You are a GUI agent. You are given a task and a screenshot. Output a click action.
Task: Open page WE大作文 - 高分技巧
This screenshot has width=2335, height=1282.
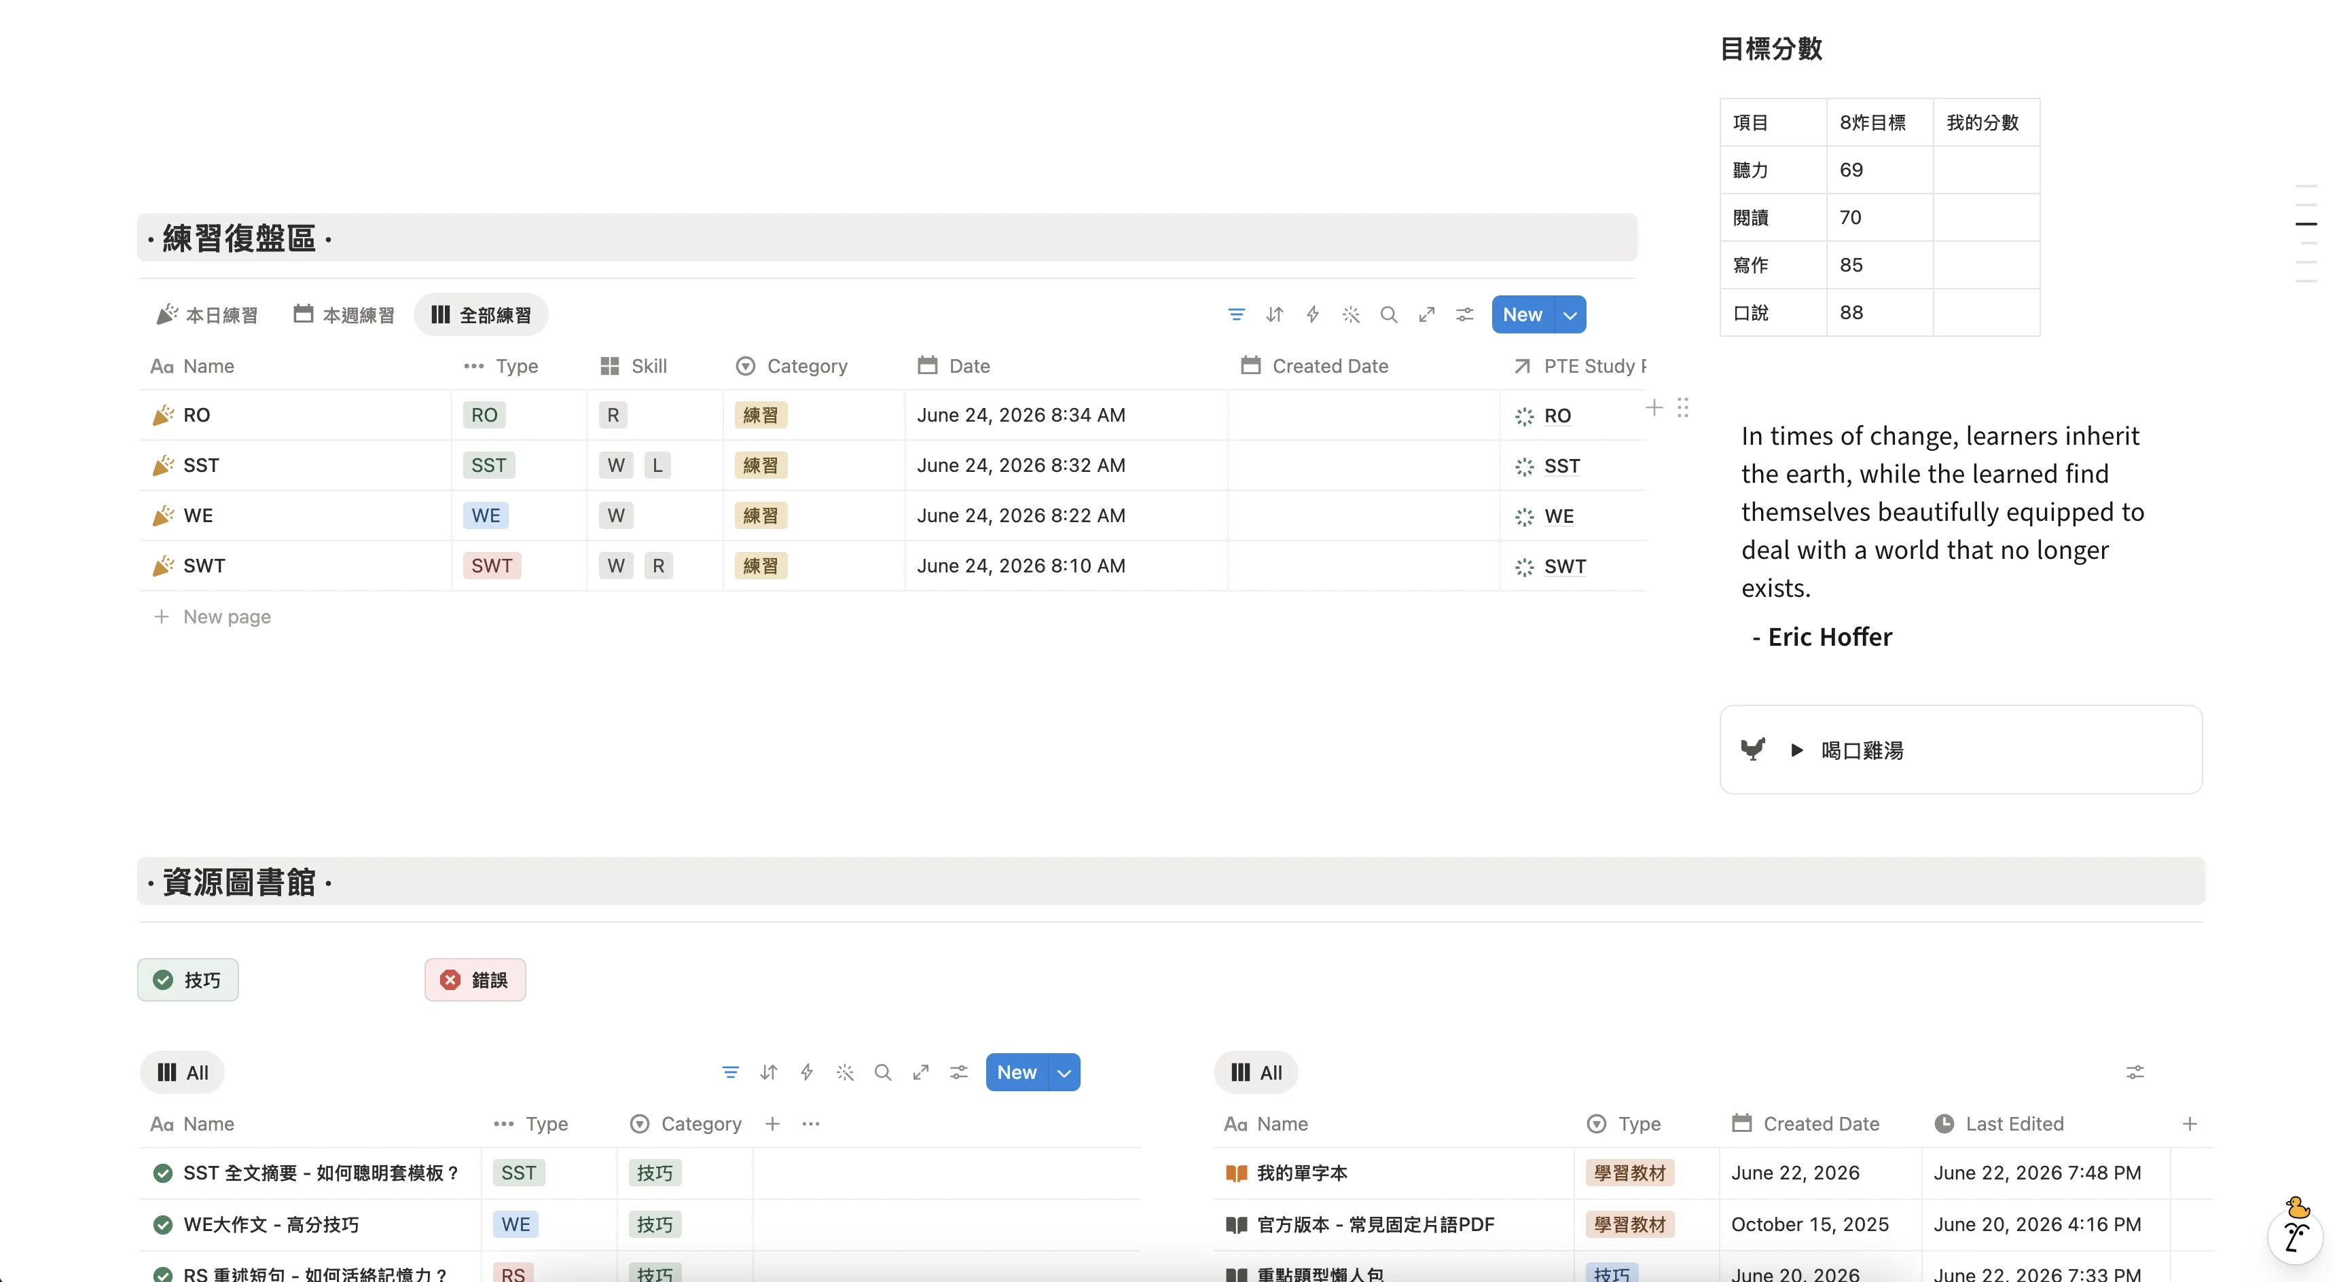click(x=271, y=1225)
